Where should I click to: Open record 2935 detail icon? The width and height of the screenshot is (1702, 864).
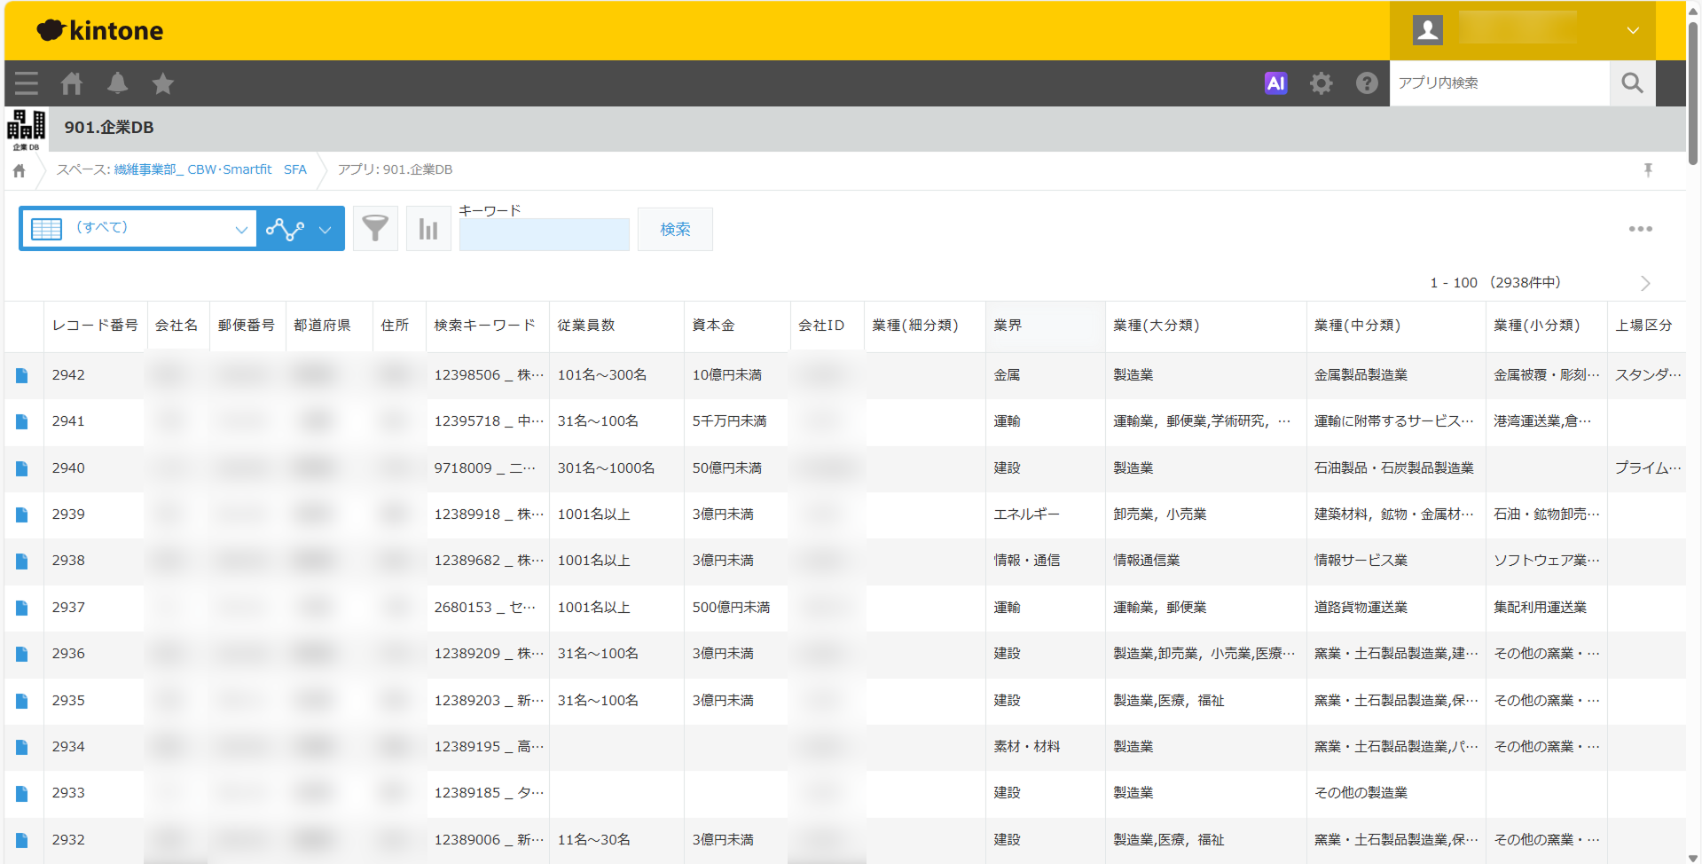(22, 702)
